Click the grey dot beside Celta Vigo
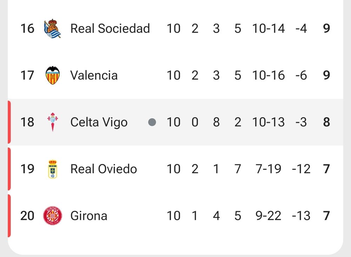Viewport: 351px width, 257px height. coord(152,122)
